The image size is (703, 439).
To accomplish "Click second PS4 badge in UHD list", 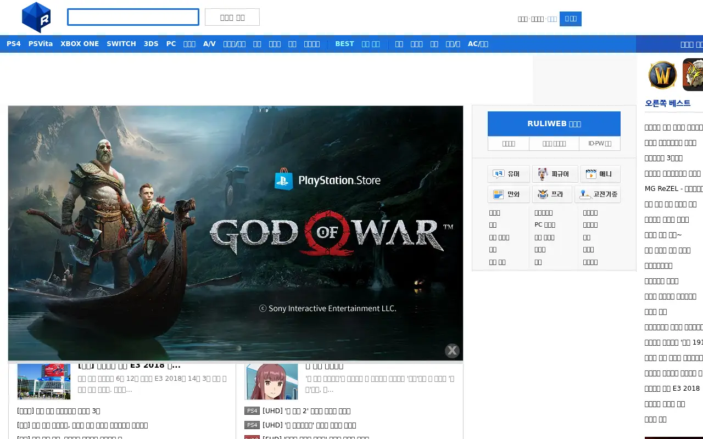I will coord(252,425).
